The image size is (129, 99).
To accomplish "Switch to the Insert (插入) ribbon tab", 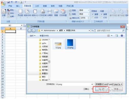I will click(18, 6).
